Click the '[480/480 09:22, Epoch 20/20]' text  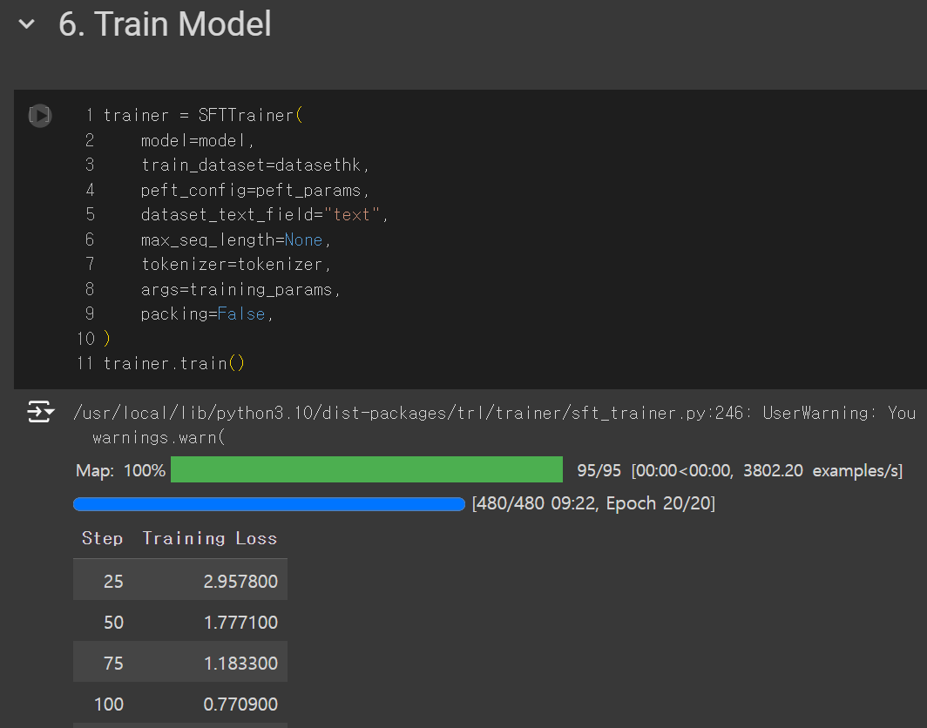(593, 503)
